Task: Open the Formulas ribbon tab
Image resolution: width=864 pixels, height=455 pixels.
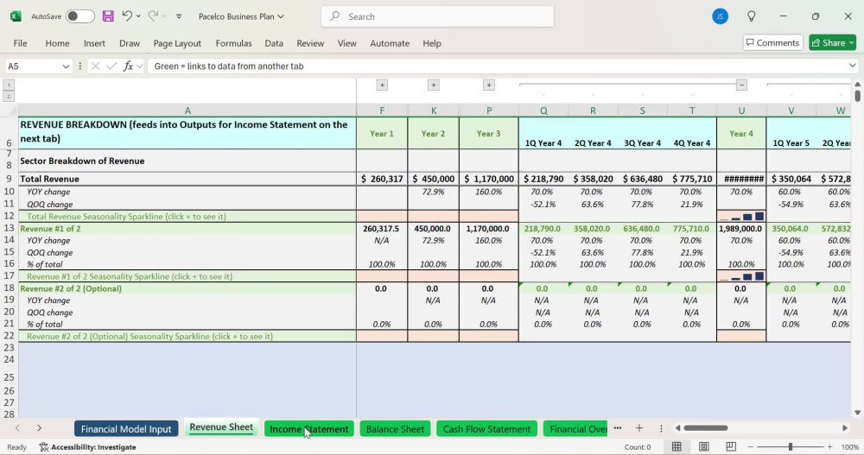Action: click(x=233, y=43)
